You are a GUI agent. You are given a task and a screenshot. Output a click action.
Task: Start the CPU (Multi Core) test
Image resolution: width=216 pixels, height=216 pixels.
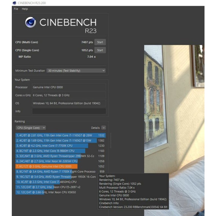pyautogui.click(x=100, y=42)
